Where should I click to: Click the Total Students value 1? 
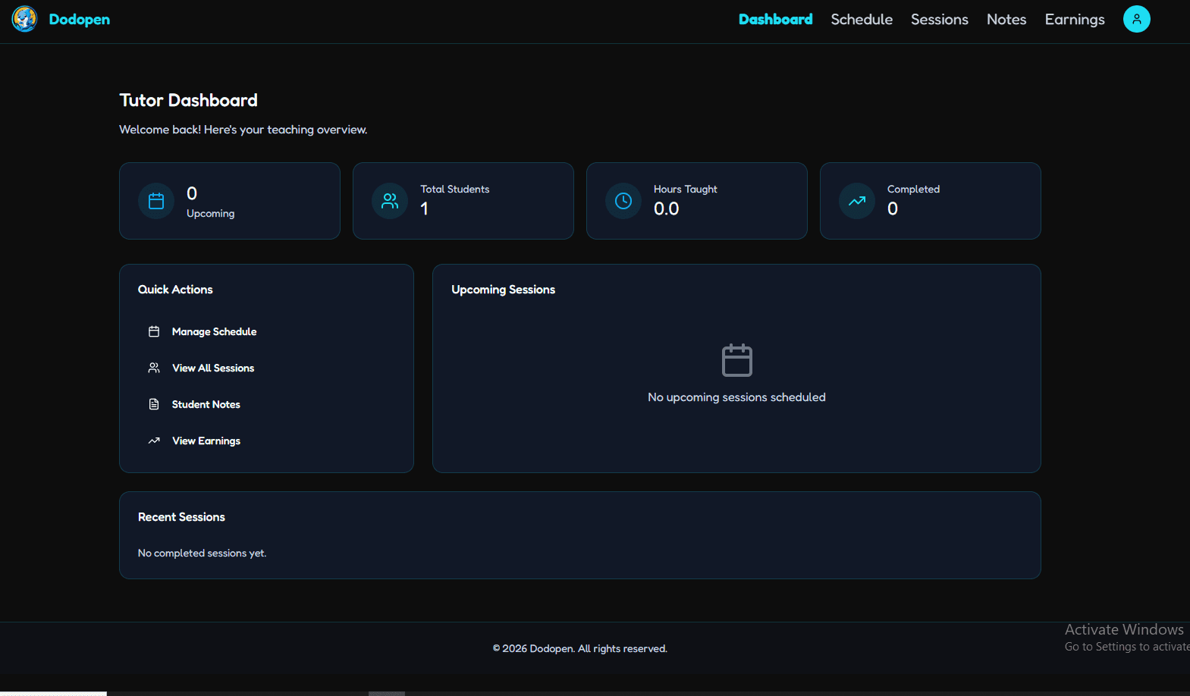coord(424,208)
